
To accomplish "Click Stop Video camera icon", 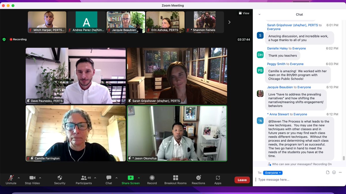I will tap(32, 178).
